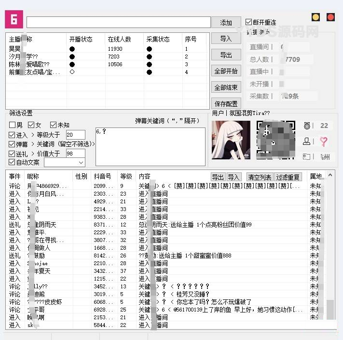Click the 清空列表 button

tap(260, 177)
